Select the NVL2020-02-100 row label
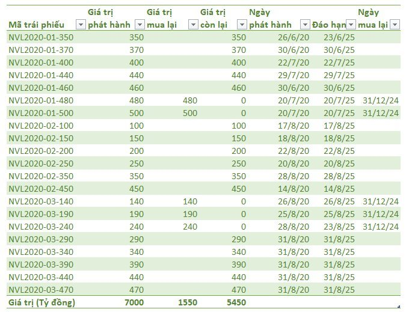 41,125
